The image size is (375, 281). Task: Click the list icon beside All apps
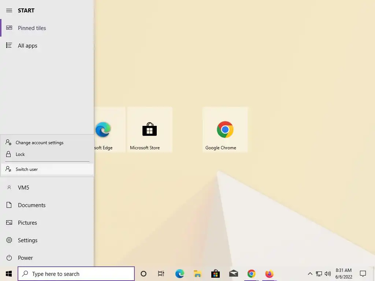pyautogui.click(x=9, y=45)
